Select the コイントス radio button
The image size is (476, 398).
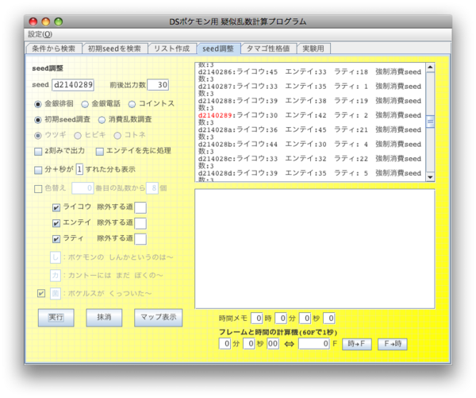(132, 104)
